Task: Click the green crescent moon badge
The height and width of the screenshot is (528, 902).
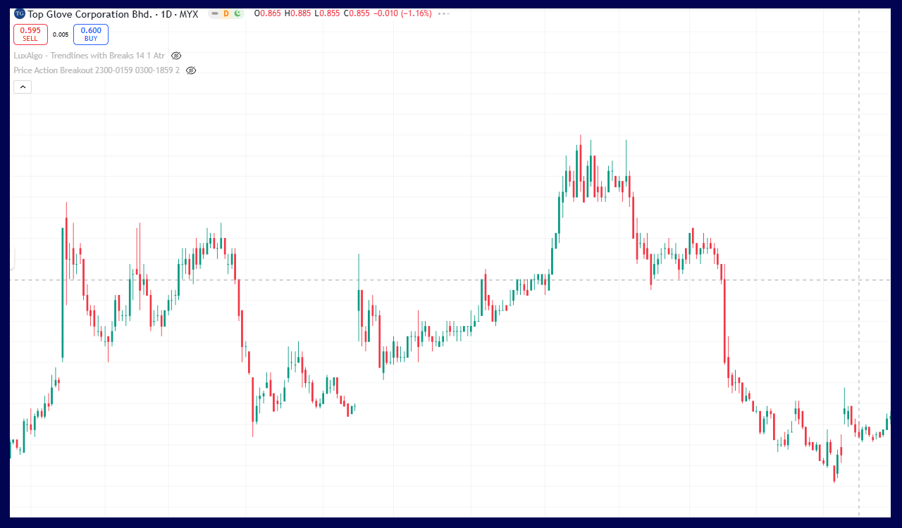Action: tap(237, 13)
